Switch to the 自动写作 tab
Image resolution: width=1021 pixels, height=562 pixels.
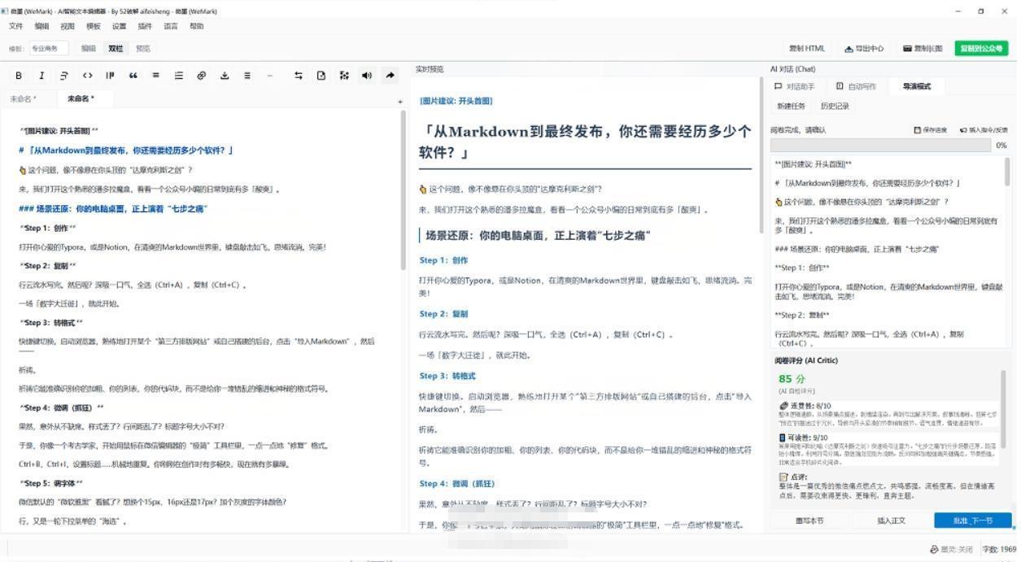click(858, 85)
